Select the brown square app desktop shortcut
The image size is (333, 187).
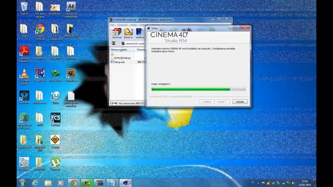point(71,75)
